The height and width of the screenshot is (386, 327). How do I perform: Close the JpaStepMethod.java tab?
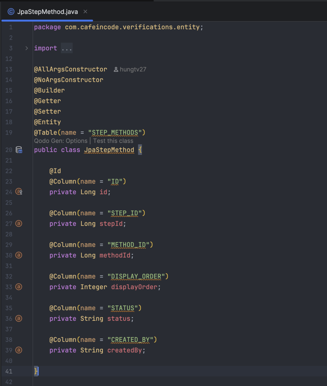coord(85,12)
